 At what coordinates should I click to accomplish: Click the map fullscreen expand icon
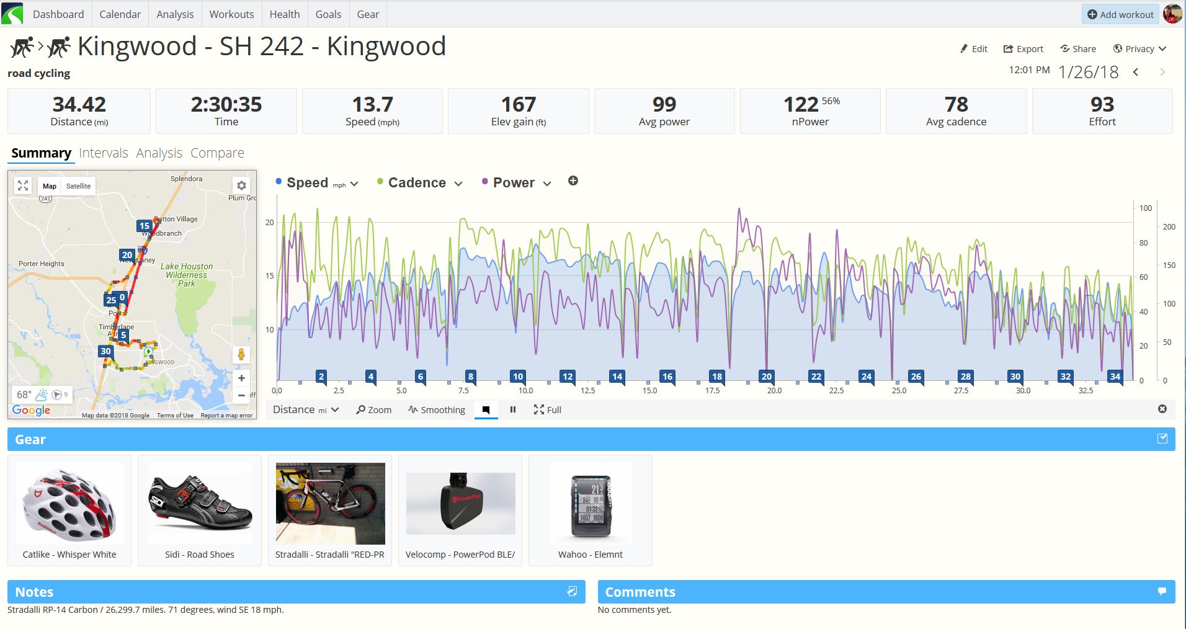(x=23, y=185)
